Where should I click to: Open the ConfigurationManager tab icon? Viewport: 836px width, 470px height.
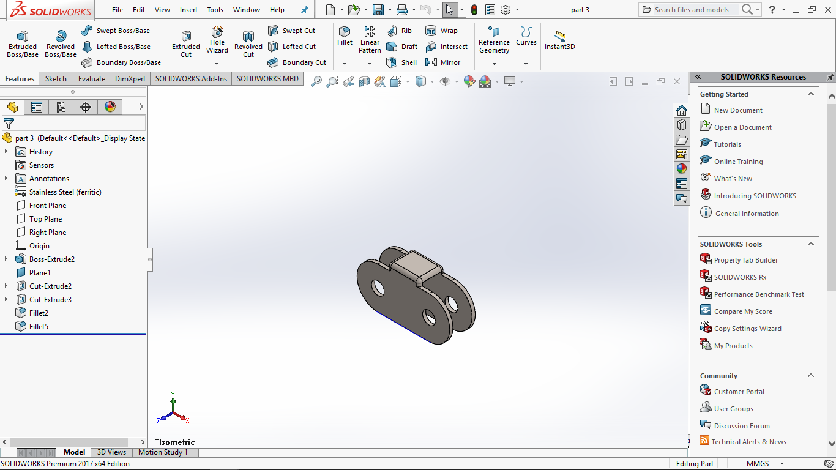[x=61, y=107]
